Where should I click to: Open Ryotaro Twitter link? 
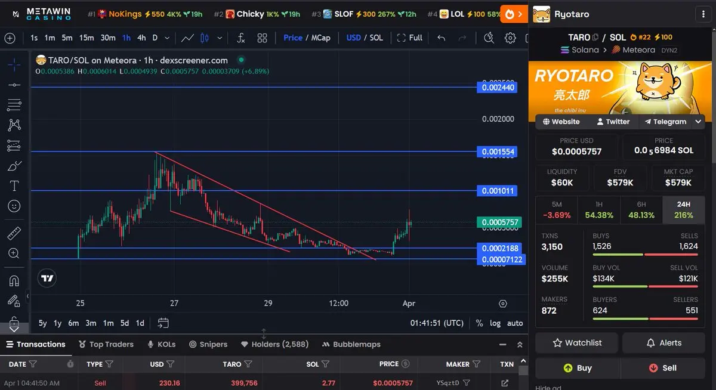[613, 122]
